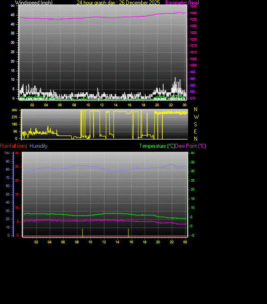This screenshot has width=267, height=304.
Task: Click the red 15 rainfall axis value
Action: click(17, 194)
